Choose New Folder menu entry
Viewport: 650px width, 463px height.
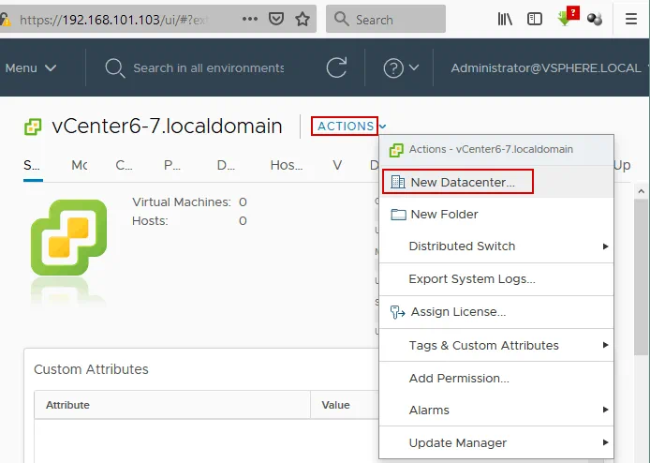click(496, 214)
